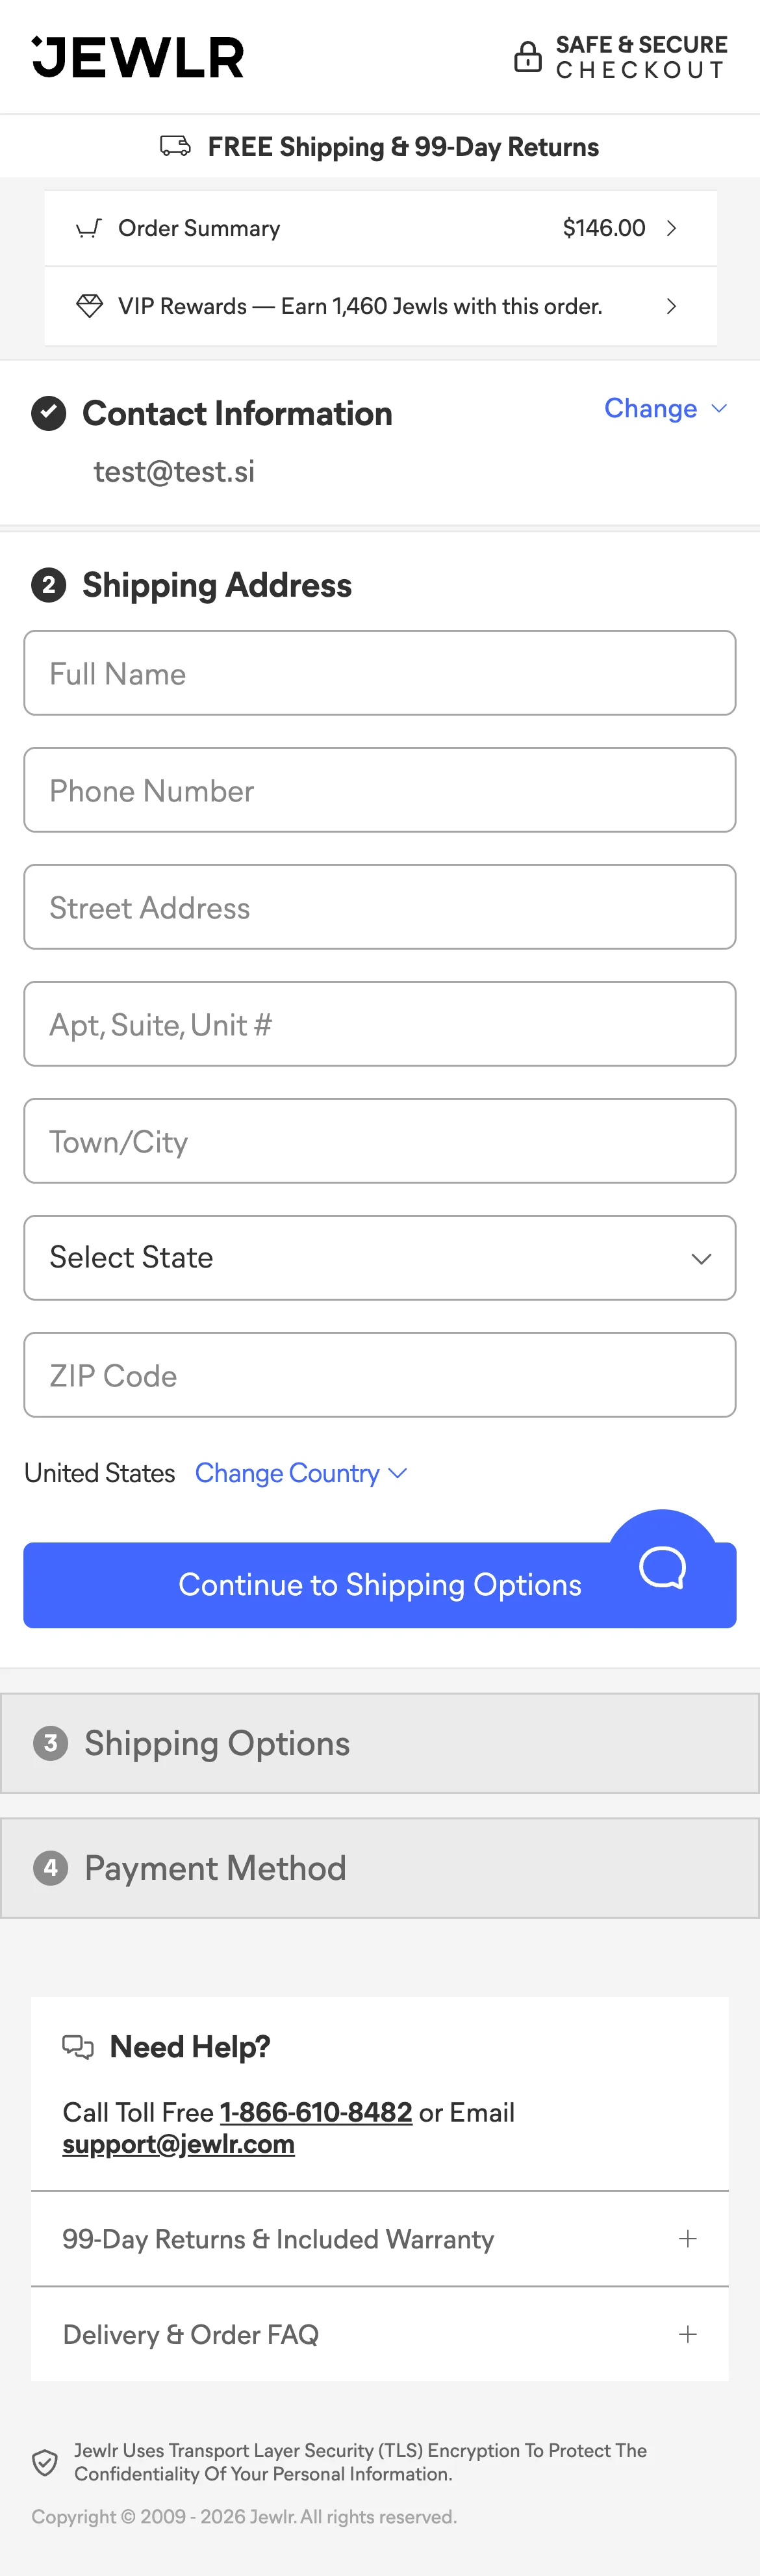Click the free shipping truck icon

point(176,146)
